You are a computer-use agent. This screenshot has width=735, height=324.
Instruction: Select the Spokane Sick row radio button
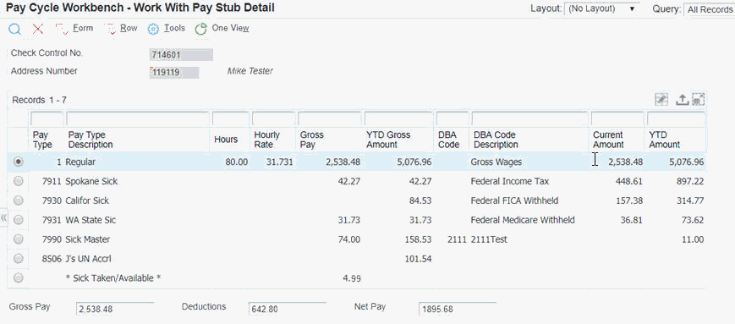coord(19,181)
